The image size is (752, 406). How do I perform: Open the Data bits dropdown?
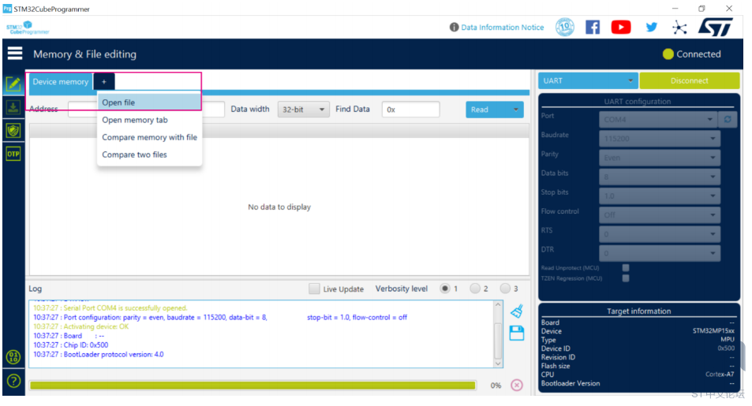coord(660,177)
